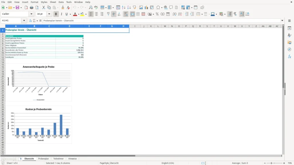Switch to Probenplan sheet tab
This screenshot has height=165, width=294.
click(44, 159)
